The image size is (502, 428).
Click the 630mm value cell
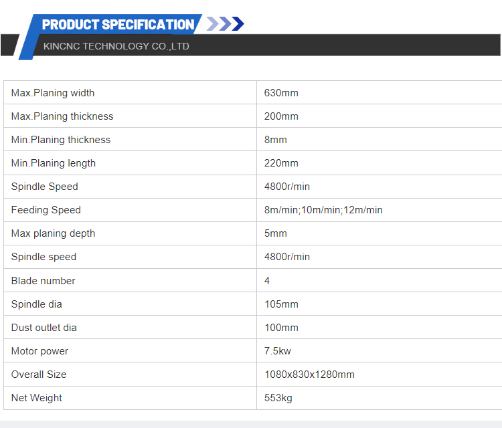281,93
